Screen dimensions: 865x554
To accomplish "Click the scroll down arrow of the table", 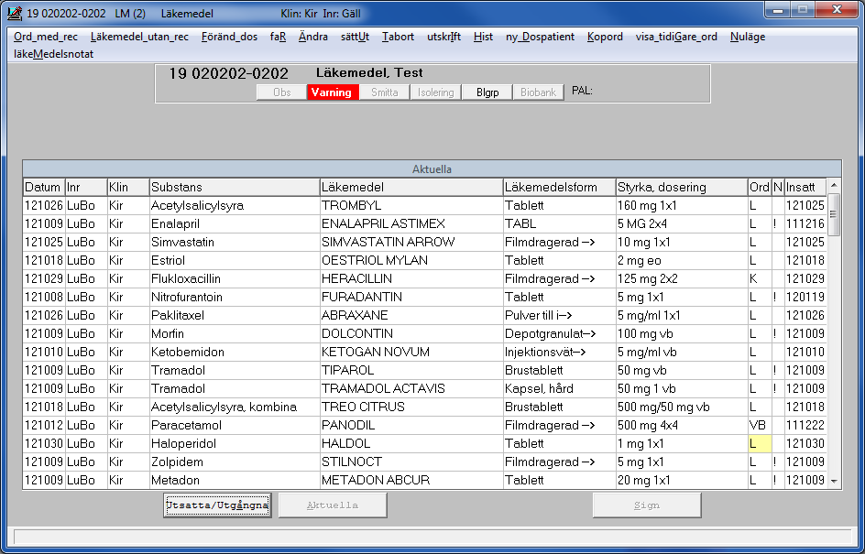I will [x=834, y=482].
